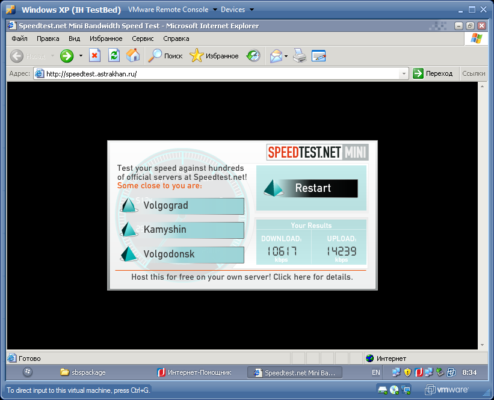Click the Переход go button

coord(433,74)
